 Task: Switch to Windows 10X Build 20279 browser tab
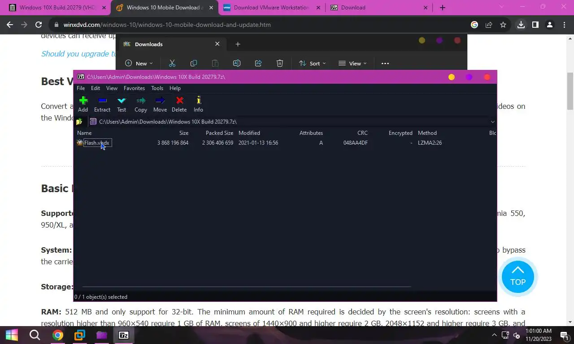[58, 8]
